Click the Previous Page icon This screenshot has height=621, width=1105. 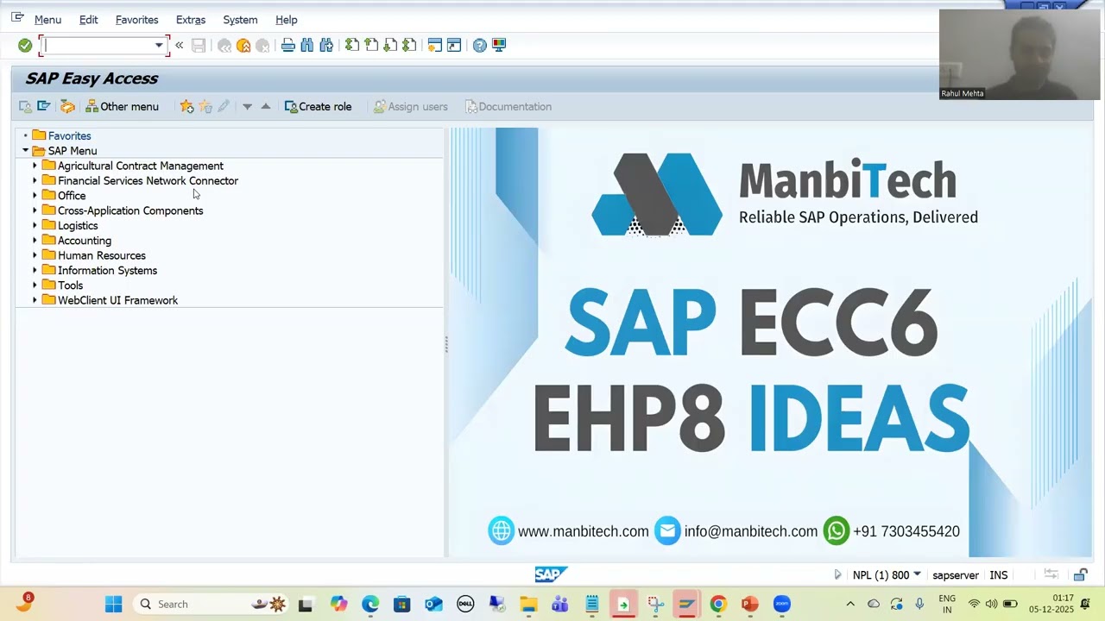pos(371,45)
